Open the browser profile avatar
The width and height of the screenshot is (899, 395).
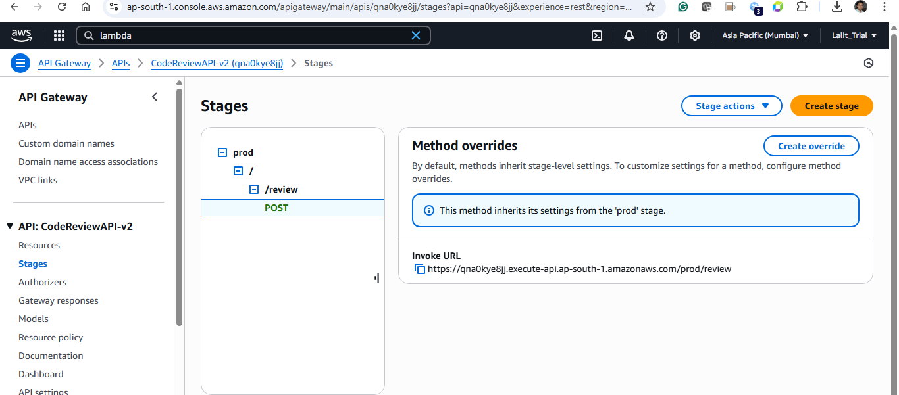click(860, 7)
